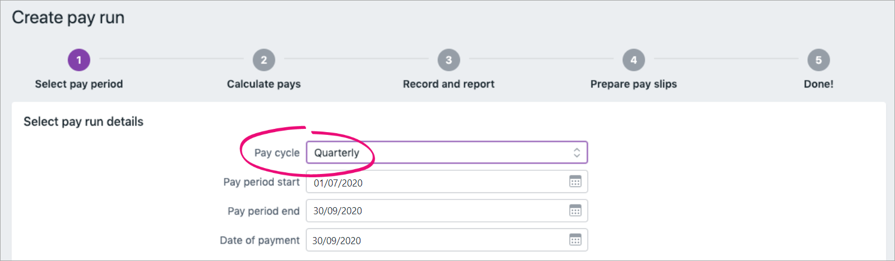Go to the "Prepare pay slips" step label
Viewport: 895px width, 261px height.
(x=634, y=84)
